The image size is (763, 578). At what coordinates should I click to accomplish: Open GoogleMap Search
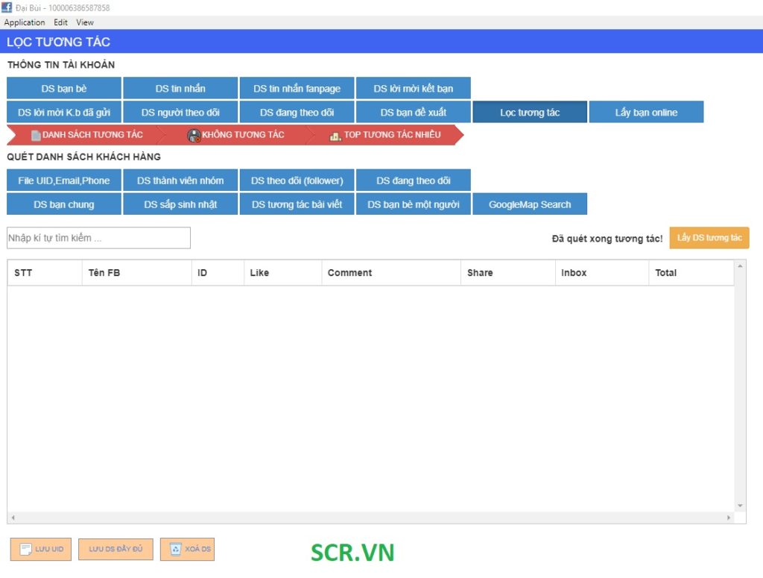(x=530, y=204)
